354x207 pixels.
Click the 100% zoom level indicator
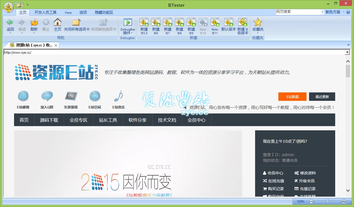tap(300, 201)
